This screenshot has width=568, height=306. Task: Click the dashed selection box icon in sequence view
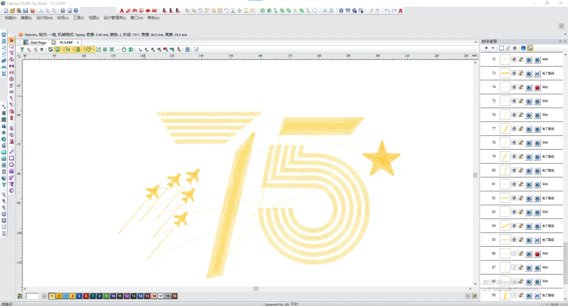coord(501,48)
